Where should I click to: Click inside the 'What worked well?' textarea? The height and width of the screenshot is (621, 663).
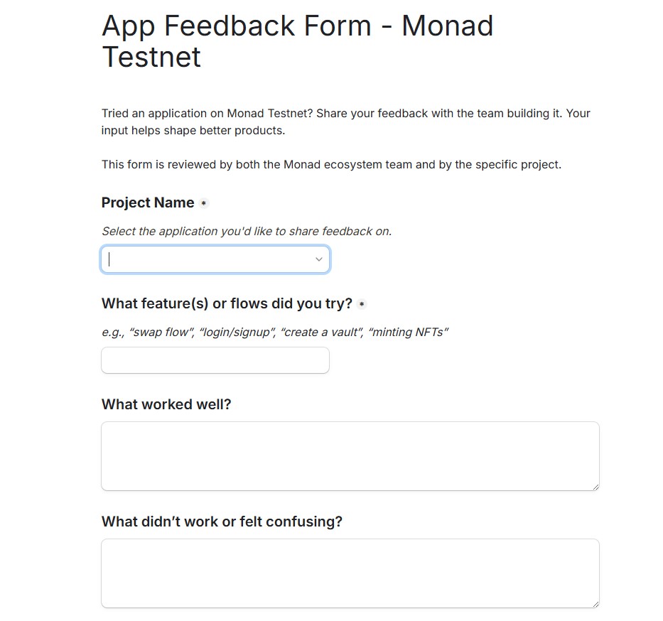click(x=350, y=455)
